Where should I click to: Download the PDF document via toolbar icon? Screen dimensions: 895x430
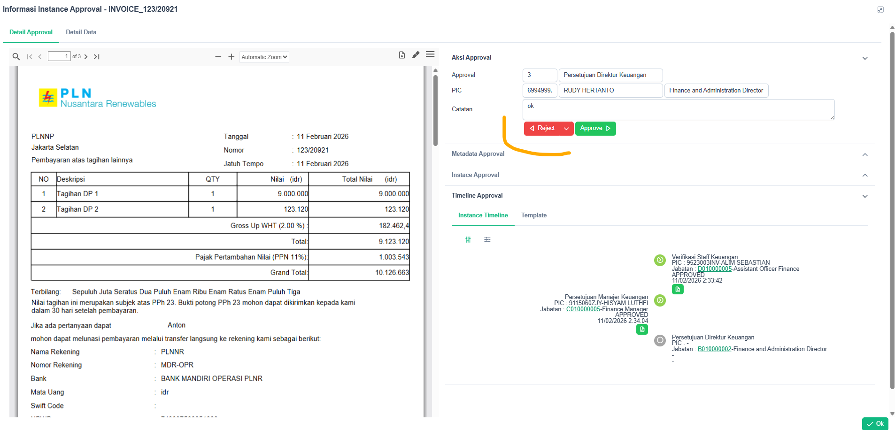[x=402, y=55]
